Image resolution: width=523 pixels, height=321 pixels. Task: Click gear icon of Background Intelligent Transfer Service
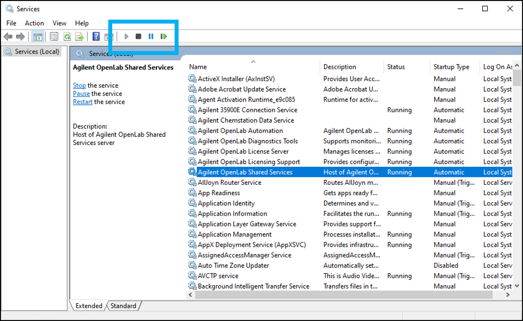click(192, 286)
